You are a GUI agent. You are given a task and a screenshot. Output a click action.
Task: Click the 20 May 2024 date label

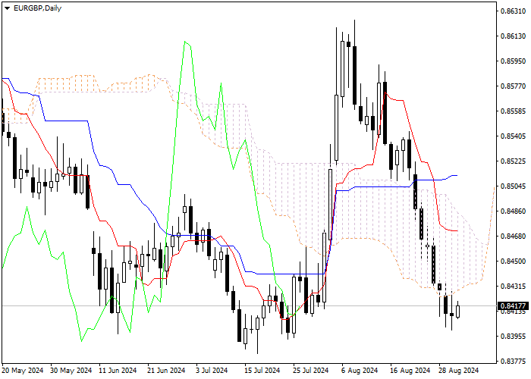point(23,371)
